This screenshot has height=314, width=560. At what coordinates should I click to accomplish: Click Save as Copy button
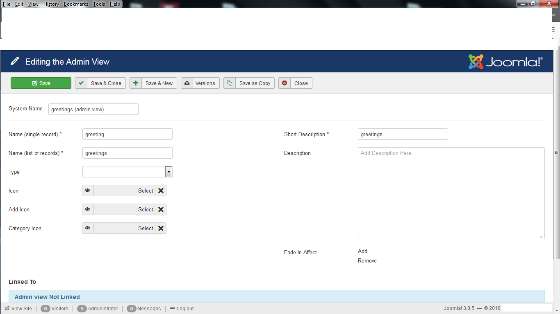coord(249,83)
